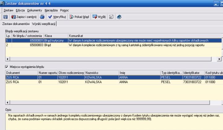The image size is (223, 130).
Task: Sort occurrences by the Nazwisko column header
Action: tap(102, 73)
